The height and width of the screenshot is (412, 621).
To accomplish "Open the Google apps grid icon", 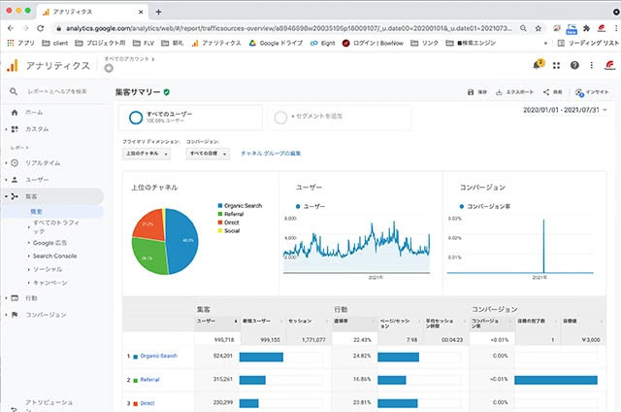I will 556,65.
